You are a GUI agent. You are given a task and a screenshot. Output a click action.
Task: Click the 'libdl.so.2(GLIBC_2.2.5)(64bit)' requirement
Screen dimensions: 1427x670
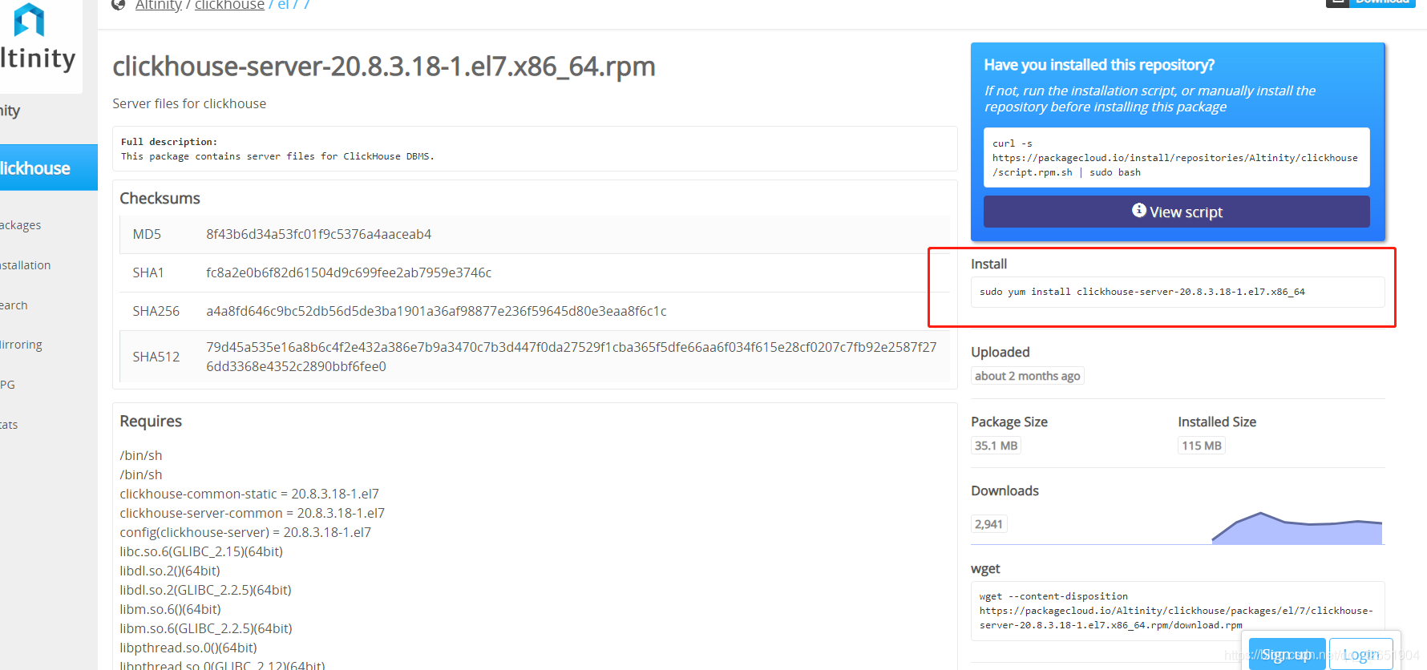pyautogui.click(x=205, y=590)
